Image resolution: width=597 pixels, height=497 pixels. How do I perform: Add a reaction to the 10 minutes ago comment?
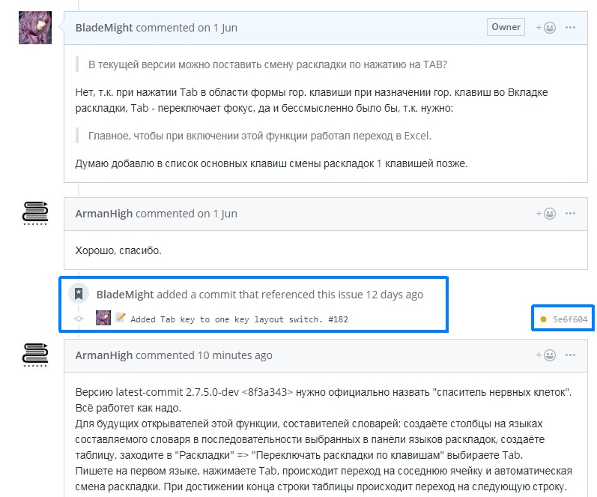pyautogui.click(x=545, y=355)
